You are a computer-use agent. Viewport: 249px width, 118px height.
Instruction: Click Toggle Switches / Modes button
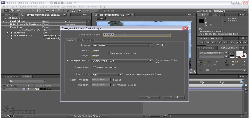tap(88, 116)
